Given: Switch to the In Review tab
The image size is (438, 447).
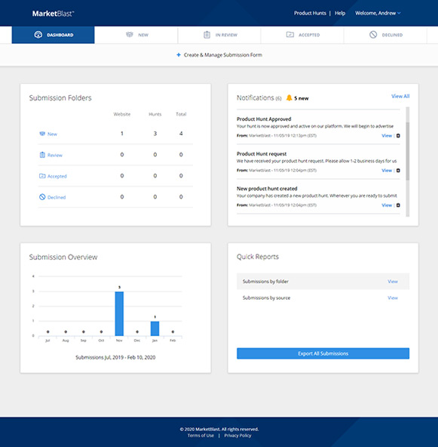Looking at the screenshot, I should click(219, 35).
